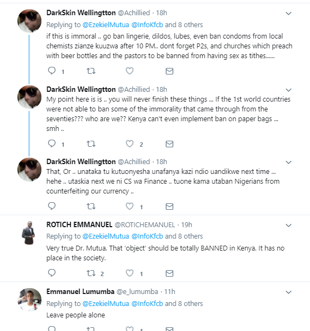Image resolution: width=310 pixels, height=331 pixels.
Task: View 'and 8 others' in Lumumba's reply
Action: click(x=184, y=304)
